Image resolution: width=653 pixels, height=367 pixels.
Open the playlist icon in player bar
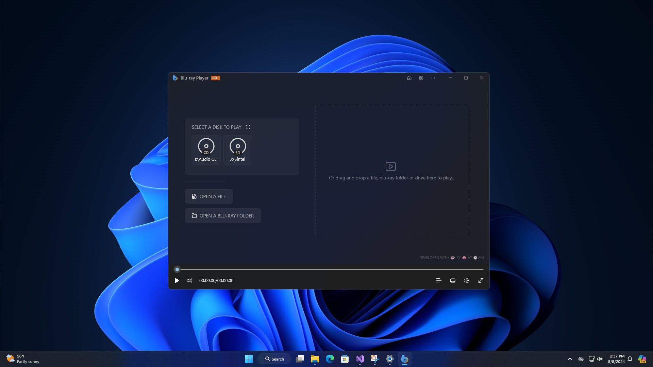tap(439, 281)
